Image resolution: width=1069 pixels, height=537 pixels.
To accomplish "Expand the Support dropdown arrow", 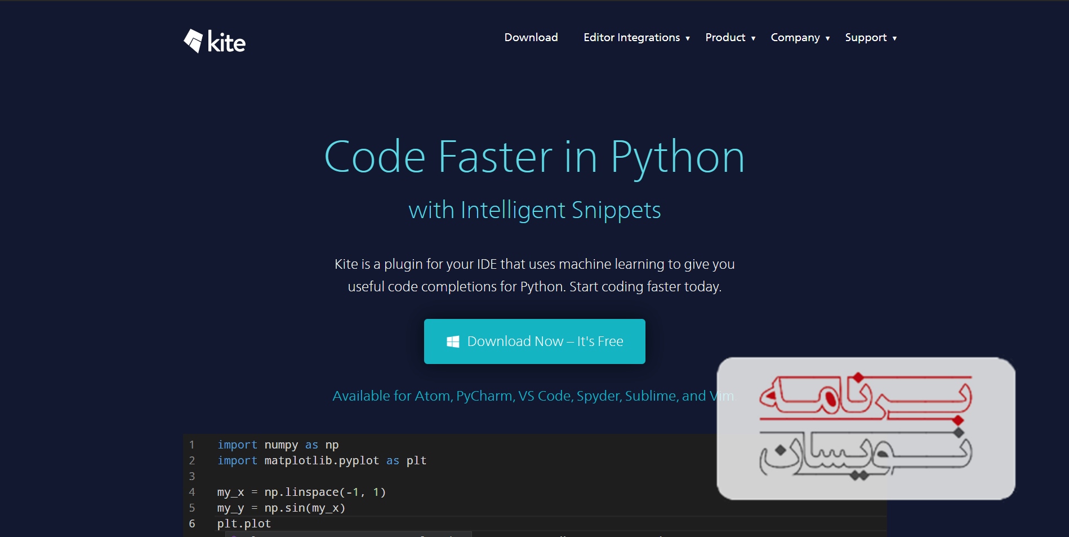I will (894, 38).
